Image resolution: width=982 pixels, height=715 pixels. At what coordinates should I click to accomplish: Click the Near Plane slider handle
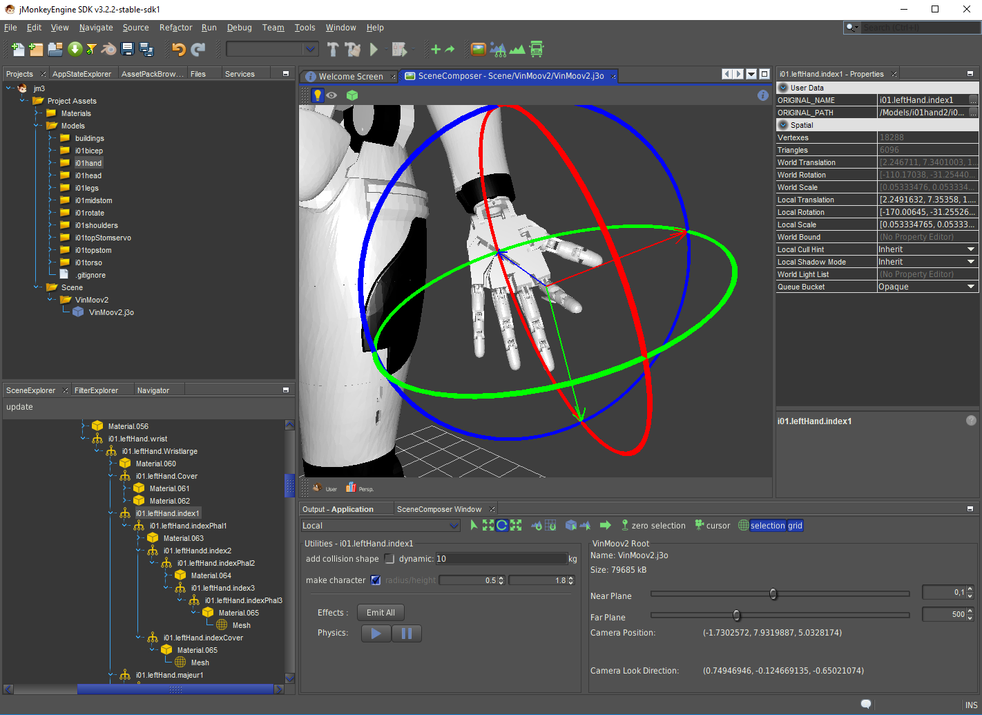pos(773,593)
